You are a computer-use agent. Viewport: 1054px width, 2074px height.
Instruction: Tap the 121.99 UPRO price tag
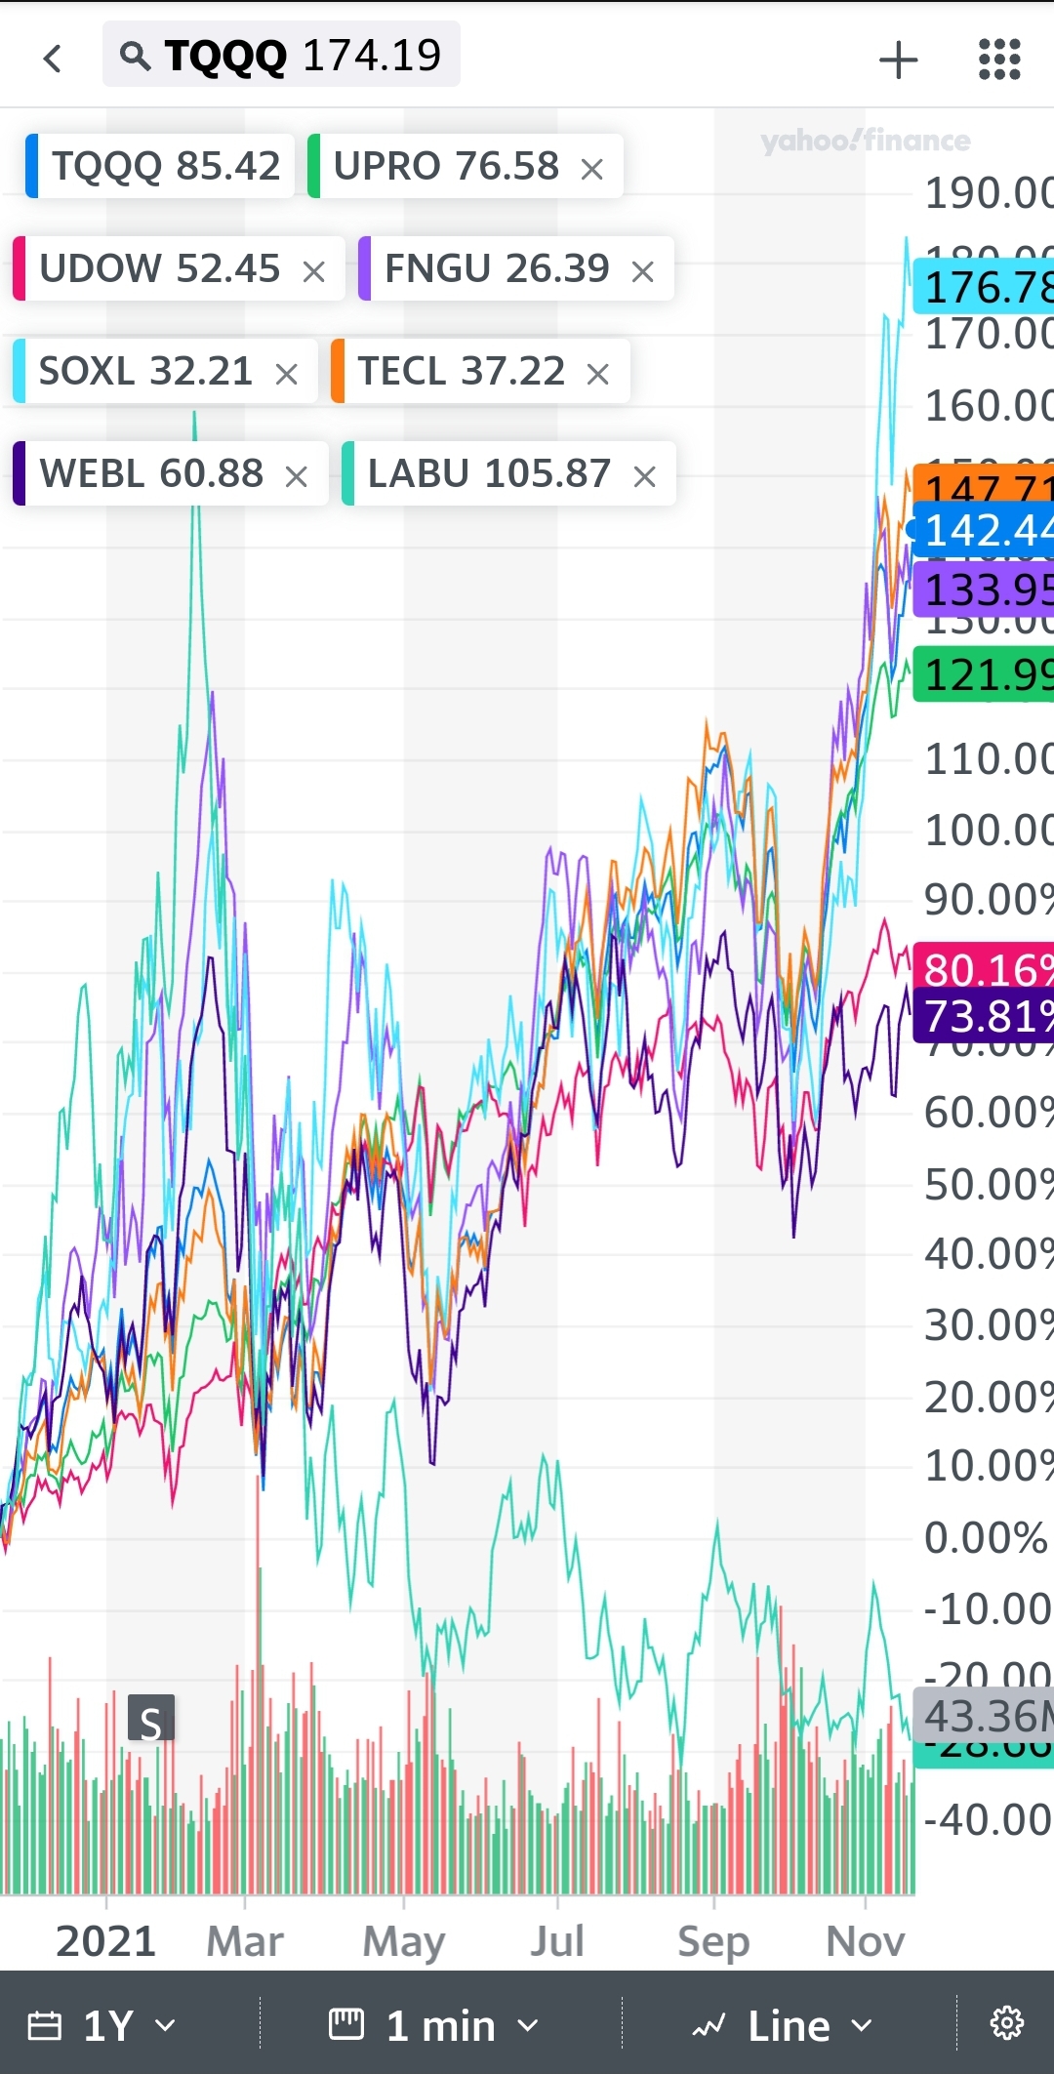(x=984, y=675)
